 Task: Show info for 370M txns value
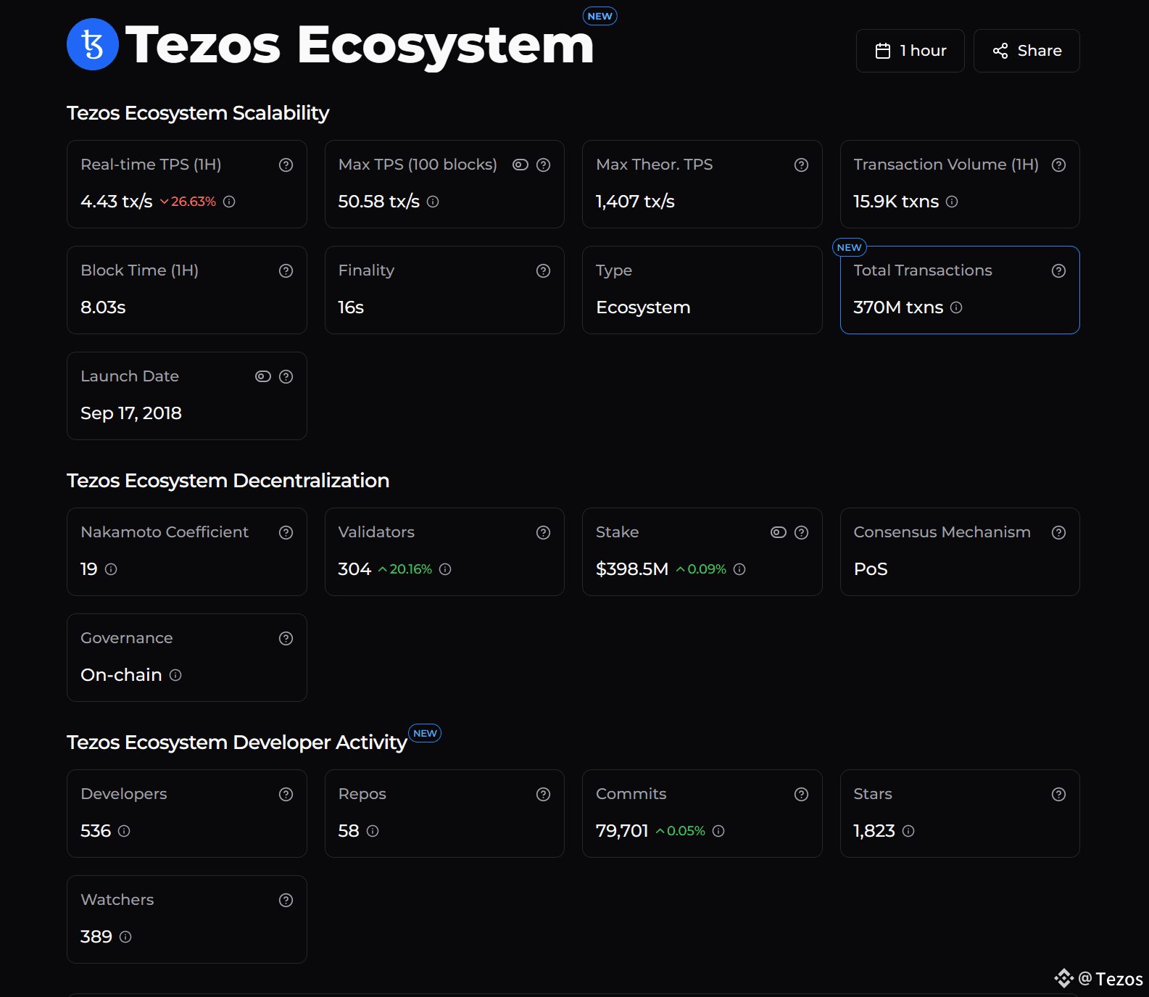(x=956, y=307)
